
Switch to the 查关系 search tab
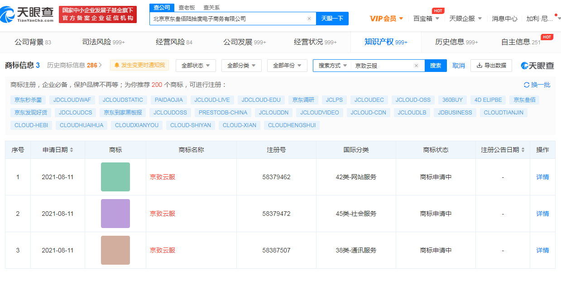coord(211,8)
